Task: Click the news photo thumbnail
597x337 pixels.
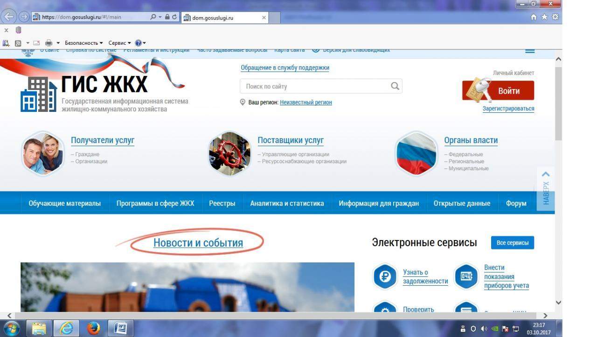Action: (x=187, y=287)
